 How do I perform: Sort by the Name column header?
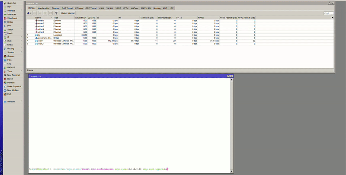pyautogui.click(x=44, y=18)
